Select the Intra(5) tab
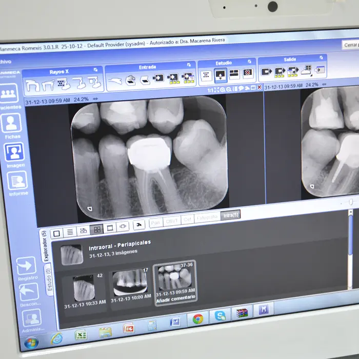The height and width of the screenshot is (359, 359). pyautogui.click(x=231, y=215)
